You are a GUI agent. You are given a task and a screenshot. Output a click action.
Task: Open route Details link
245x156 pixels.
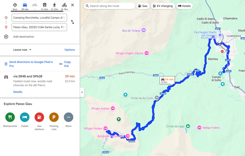[x=18, y=92]
